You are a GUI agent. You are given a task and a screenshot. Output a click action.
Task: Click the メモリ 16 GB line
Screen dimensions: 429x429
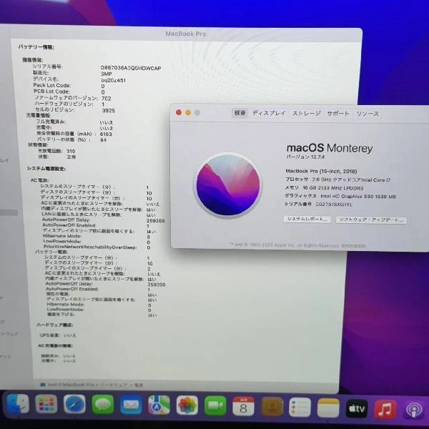324,188
